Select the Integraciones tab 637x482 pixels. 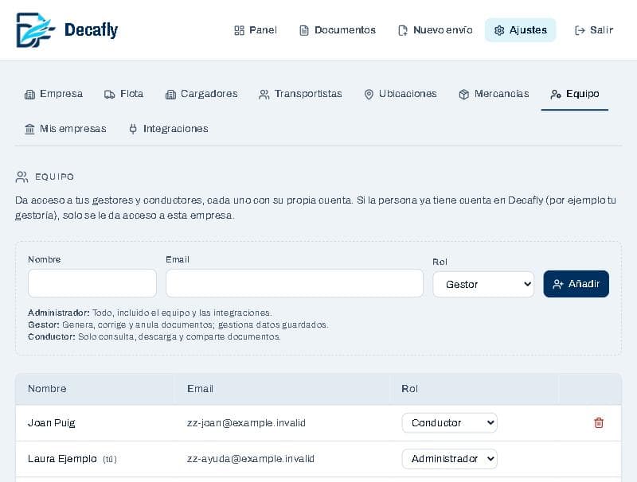pyautogui.click(x=168, y=129)
